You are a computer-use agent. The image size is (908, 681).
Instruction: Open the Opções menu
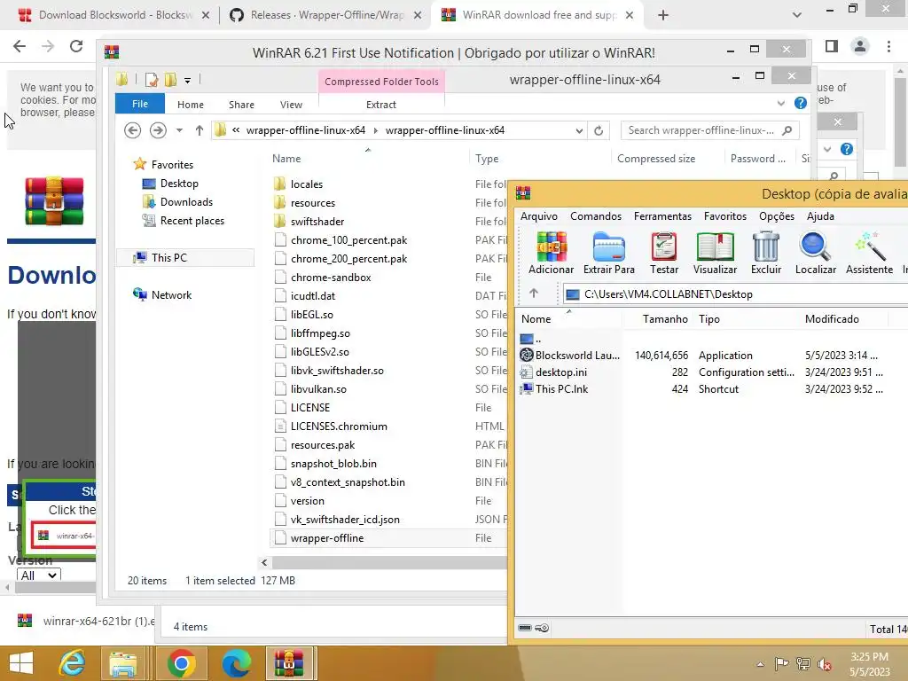click(x=777, y=216)
